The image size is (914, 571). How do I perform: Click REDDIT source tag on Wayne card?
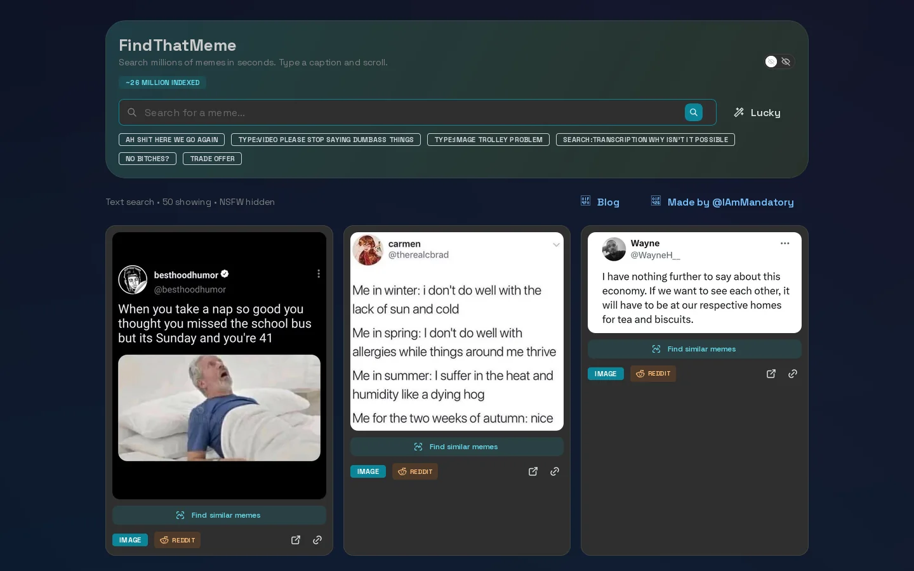coord(653,374)
